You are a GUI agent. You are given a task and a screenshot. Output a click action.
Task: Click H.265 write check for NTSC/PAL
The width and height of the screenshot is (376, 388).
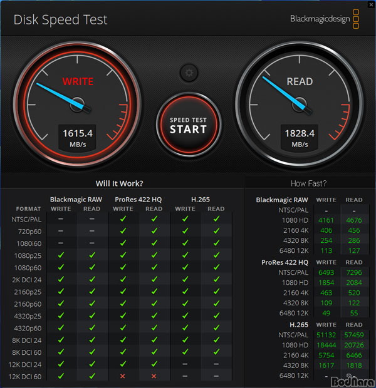(185, 219)
